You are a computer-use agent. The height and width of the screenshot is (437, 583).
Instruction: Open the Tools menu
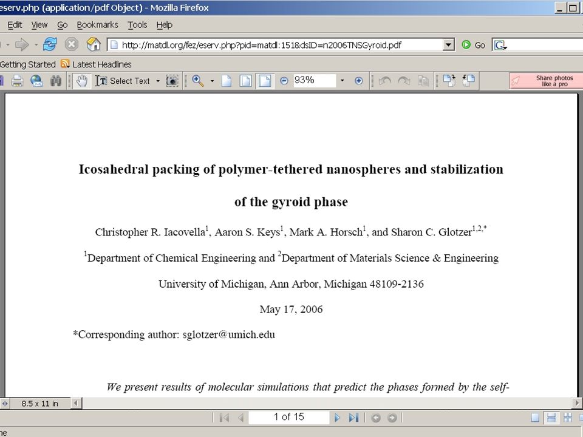pos(138,25)
